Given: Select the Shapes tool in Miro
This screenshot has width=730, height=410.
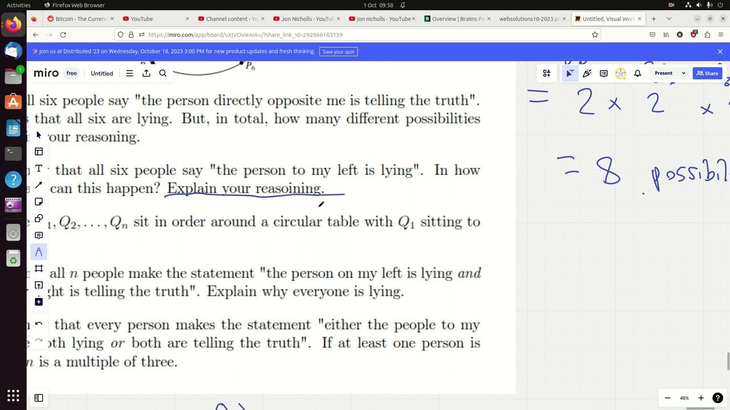Looking at the screenshot, I should point(39,219).
